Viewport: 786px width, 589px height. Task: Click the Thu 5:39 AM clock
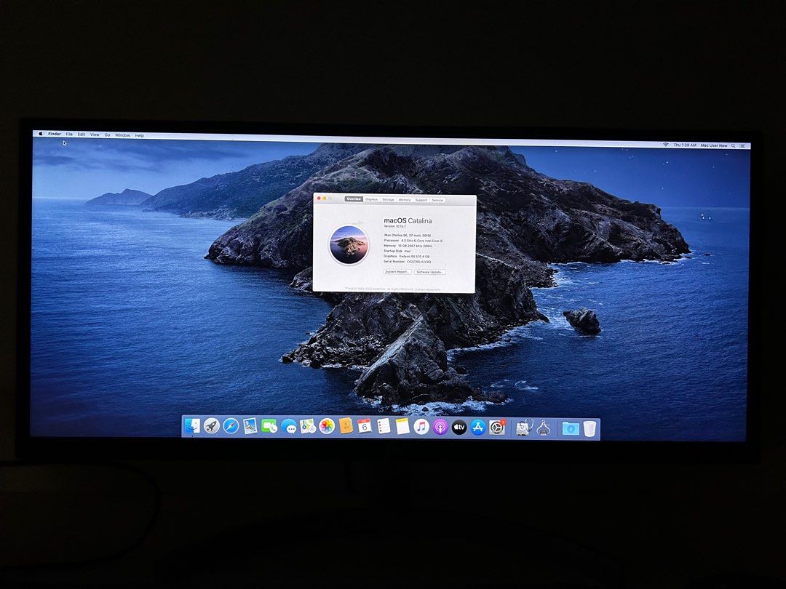click(x=685, y=145)
